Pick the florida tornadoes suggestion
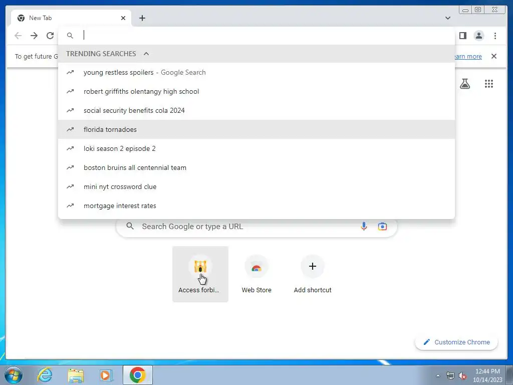 point(256,129)
